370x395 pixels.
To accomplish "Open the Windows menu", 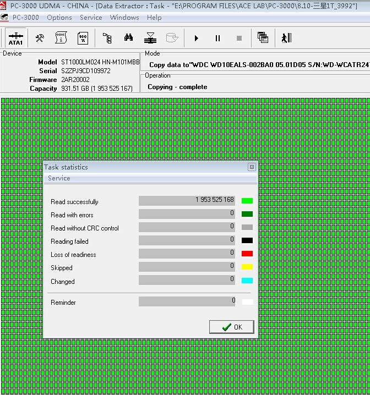I will [124, 17].
